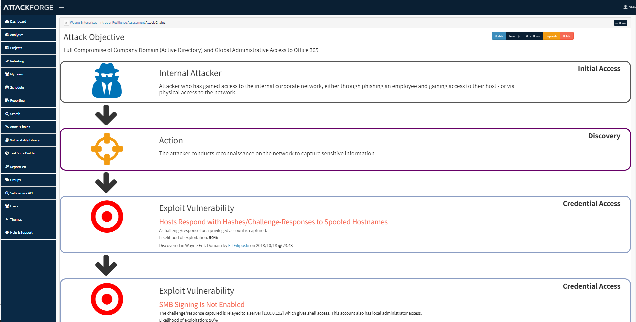This screenshot has width=636, height=322.
Task: Open Hosts Respond with Hashes vulnerability link
Action: click(273, 222)
